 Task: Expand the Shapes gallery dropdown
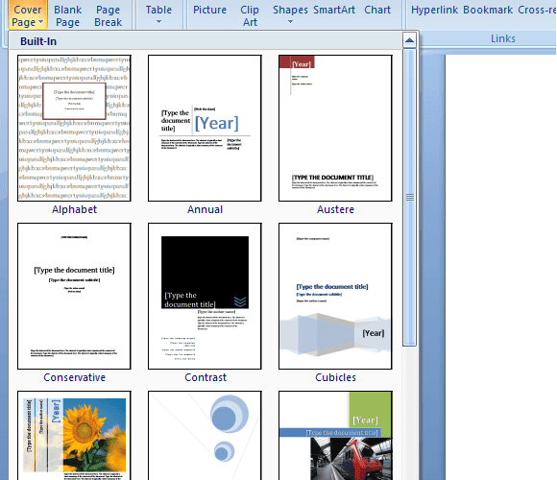290,15
